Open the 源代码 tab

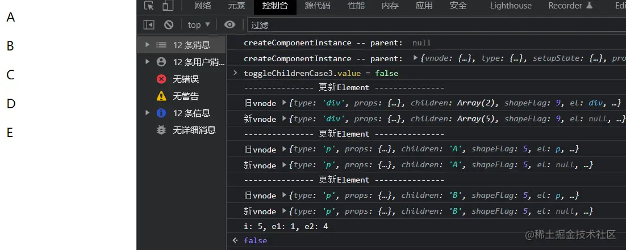[318, 6]
